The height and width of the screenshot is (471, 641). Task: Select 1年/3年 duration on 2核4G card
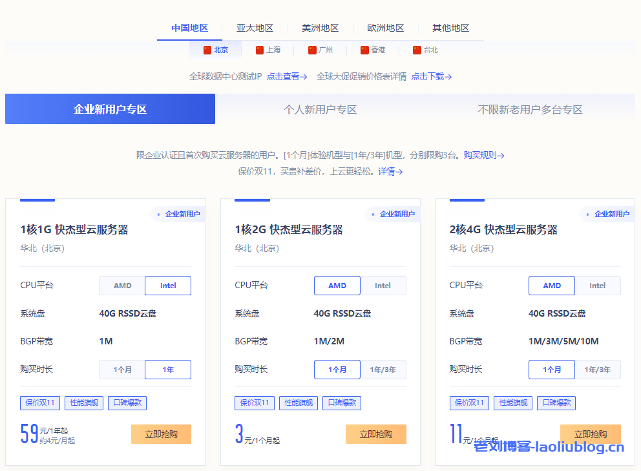(597, 370)
